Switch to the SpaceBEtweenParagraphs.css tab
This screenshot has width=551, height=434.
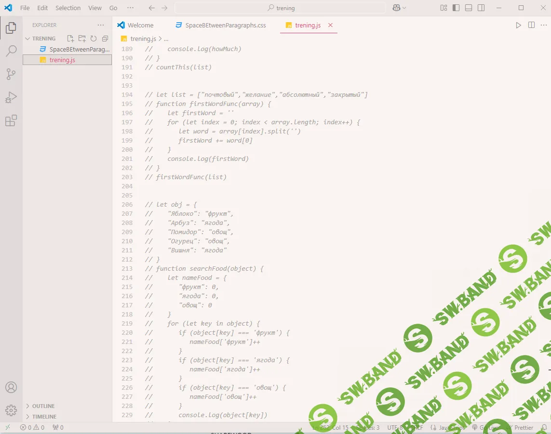point(225,25)
